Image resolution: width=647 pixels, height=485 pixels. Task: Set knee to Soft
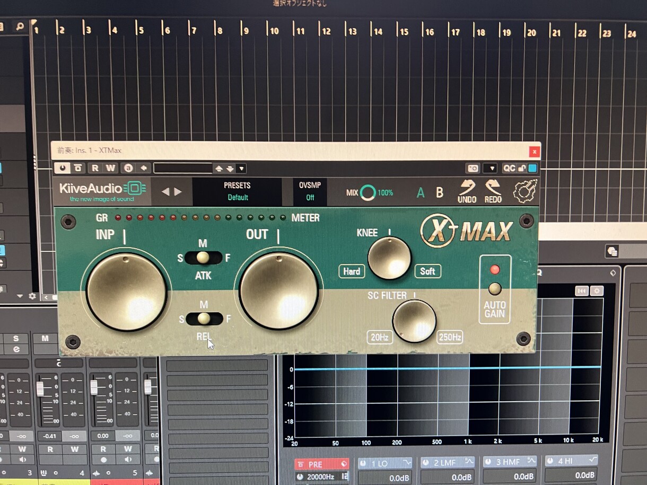(427, 271)
